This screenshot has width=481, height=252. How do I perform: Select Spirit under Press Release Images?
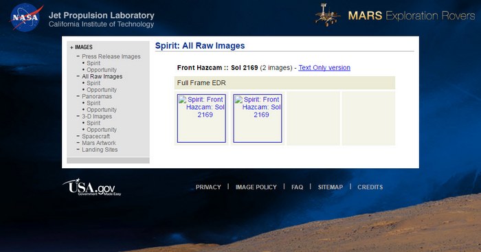(93, 63)
